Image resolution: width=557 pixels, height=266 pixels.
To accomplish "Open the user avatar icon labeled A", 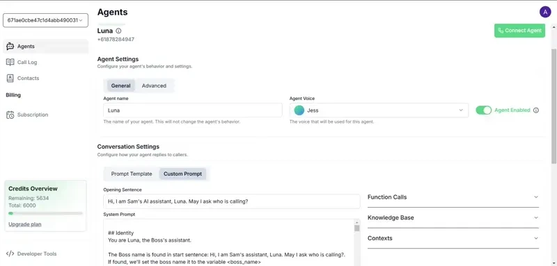I will [x=545, y=12].
